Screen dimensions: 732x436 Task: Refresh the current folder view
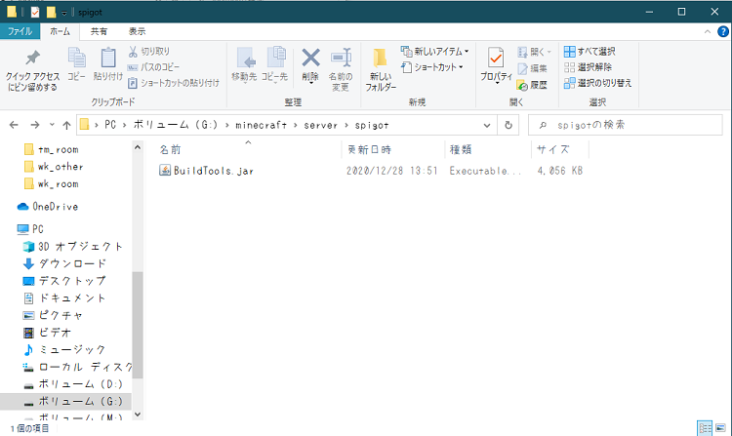point(508,125)
